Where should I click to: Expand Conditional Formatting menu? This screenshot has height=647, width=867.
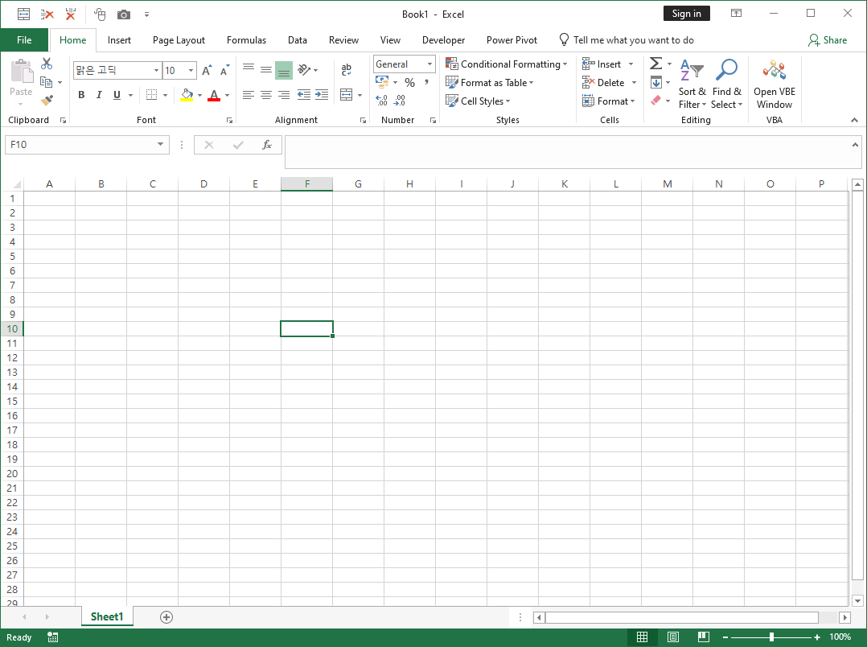(507, 64)
